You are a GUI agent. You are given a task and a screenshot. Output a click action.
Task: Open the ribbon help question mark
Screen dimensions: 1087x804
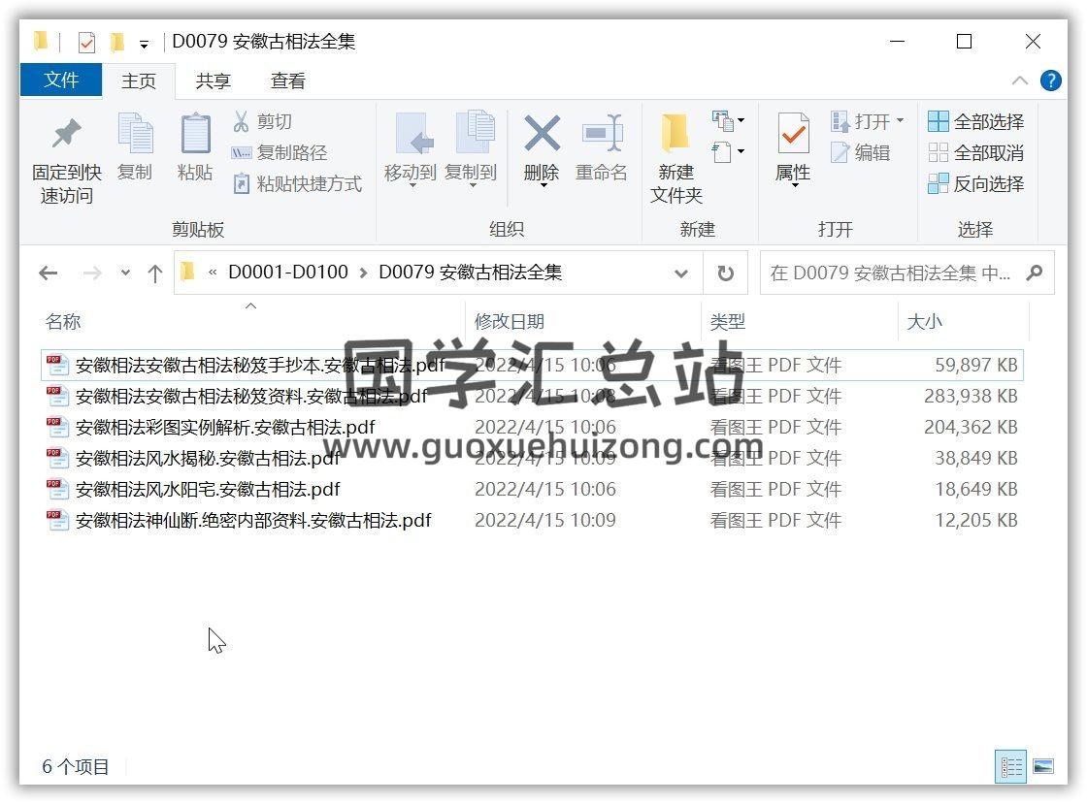1051,81
